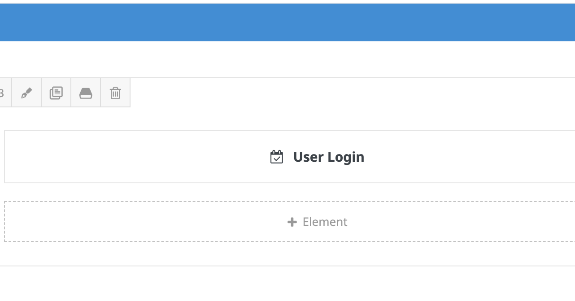Save the column with the drive icon
The height and width of the screenshot is (301, 575).
(x=86, y=93)
